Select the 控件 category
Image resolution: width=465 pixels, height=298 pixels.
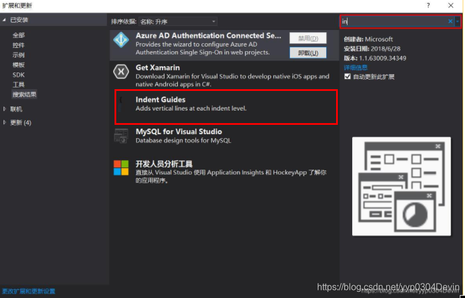[18, 45]
